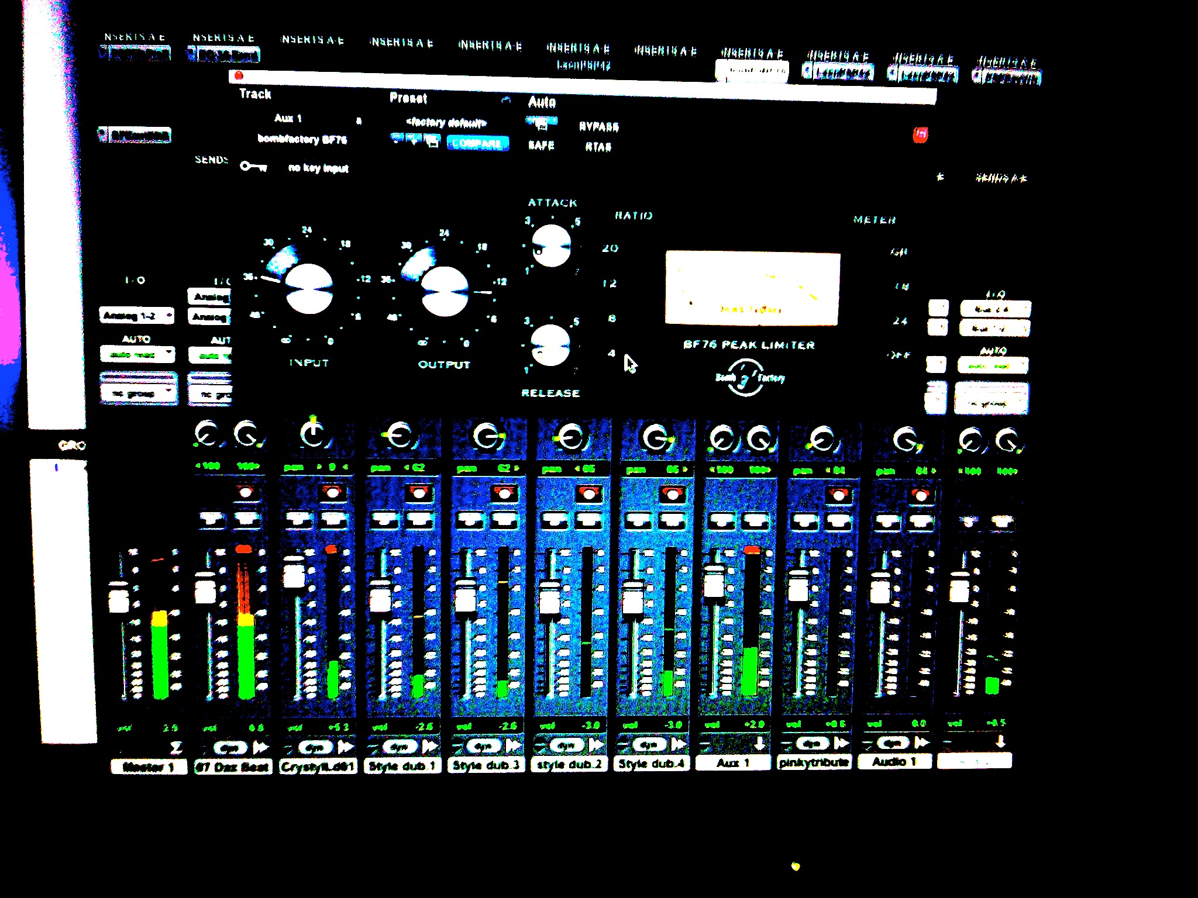Viewport: 1198px width, 898px height.
Task: Open the factory default preset dropdown
Action: 446,122
